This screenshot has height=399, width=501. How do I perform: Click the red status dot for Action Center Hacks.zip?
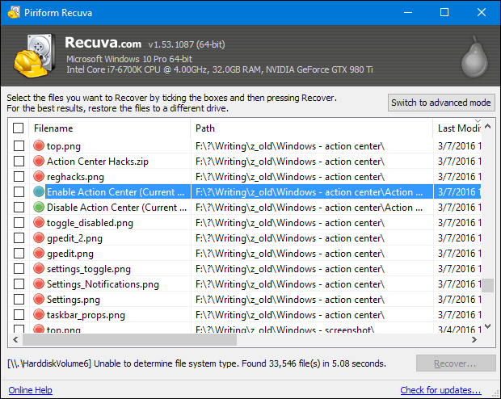[x=39, y=161]
